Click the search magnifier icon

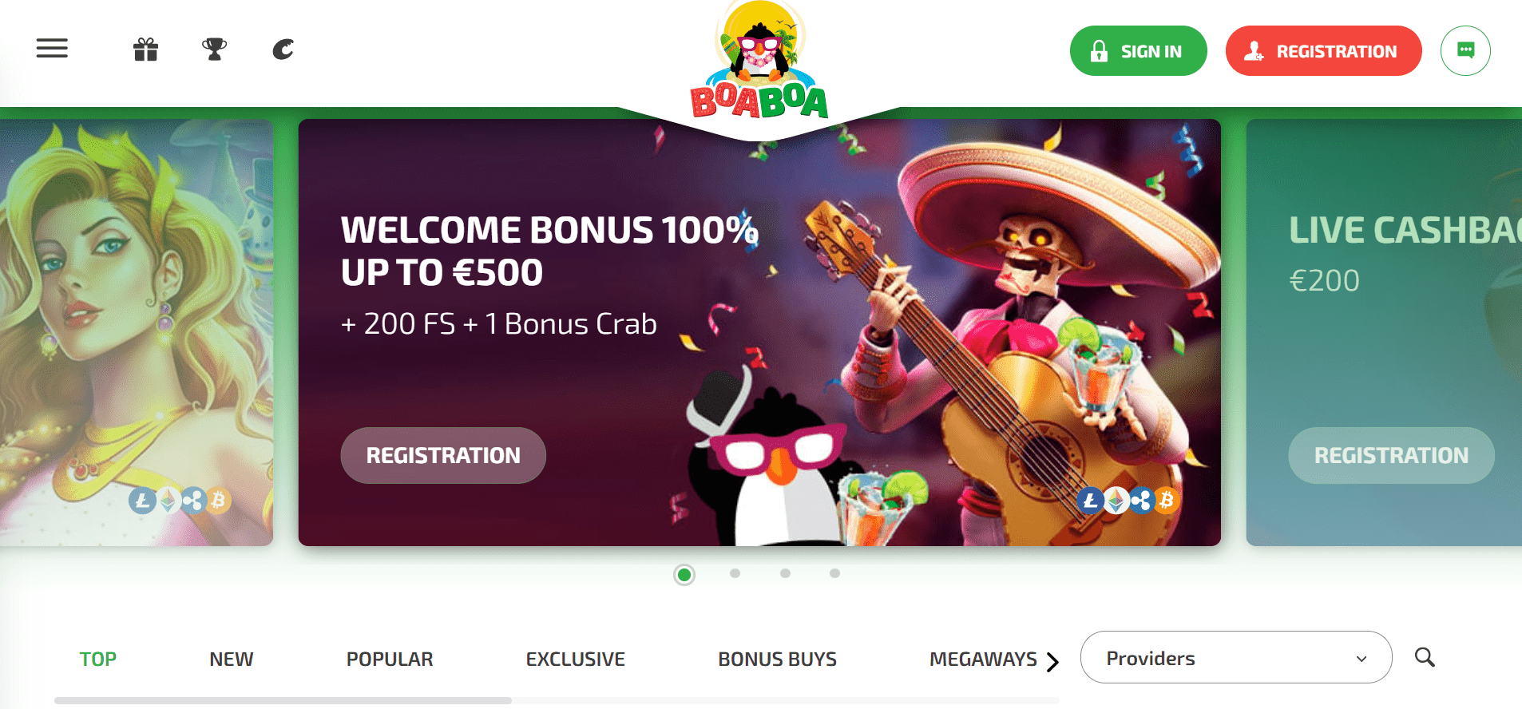click(1425, 657)
